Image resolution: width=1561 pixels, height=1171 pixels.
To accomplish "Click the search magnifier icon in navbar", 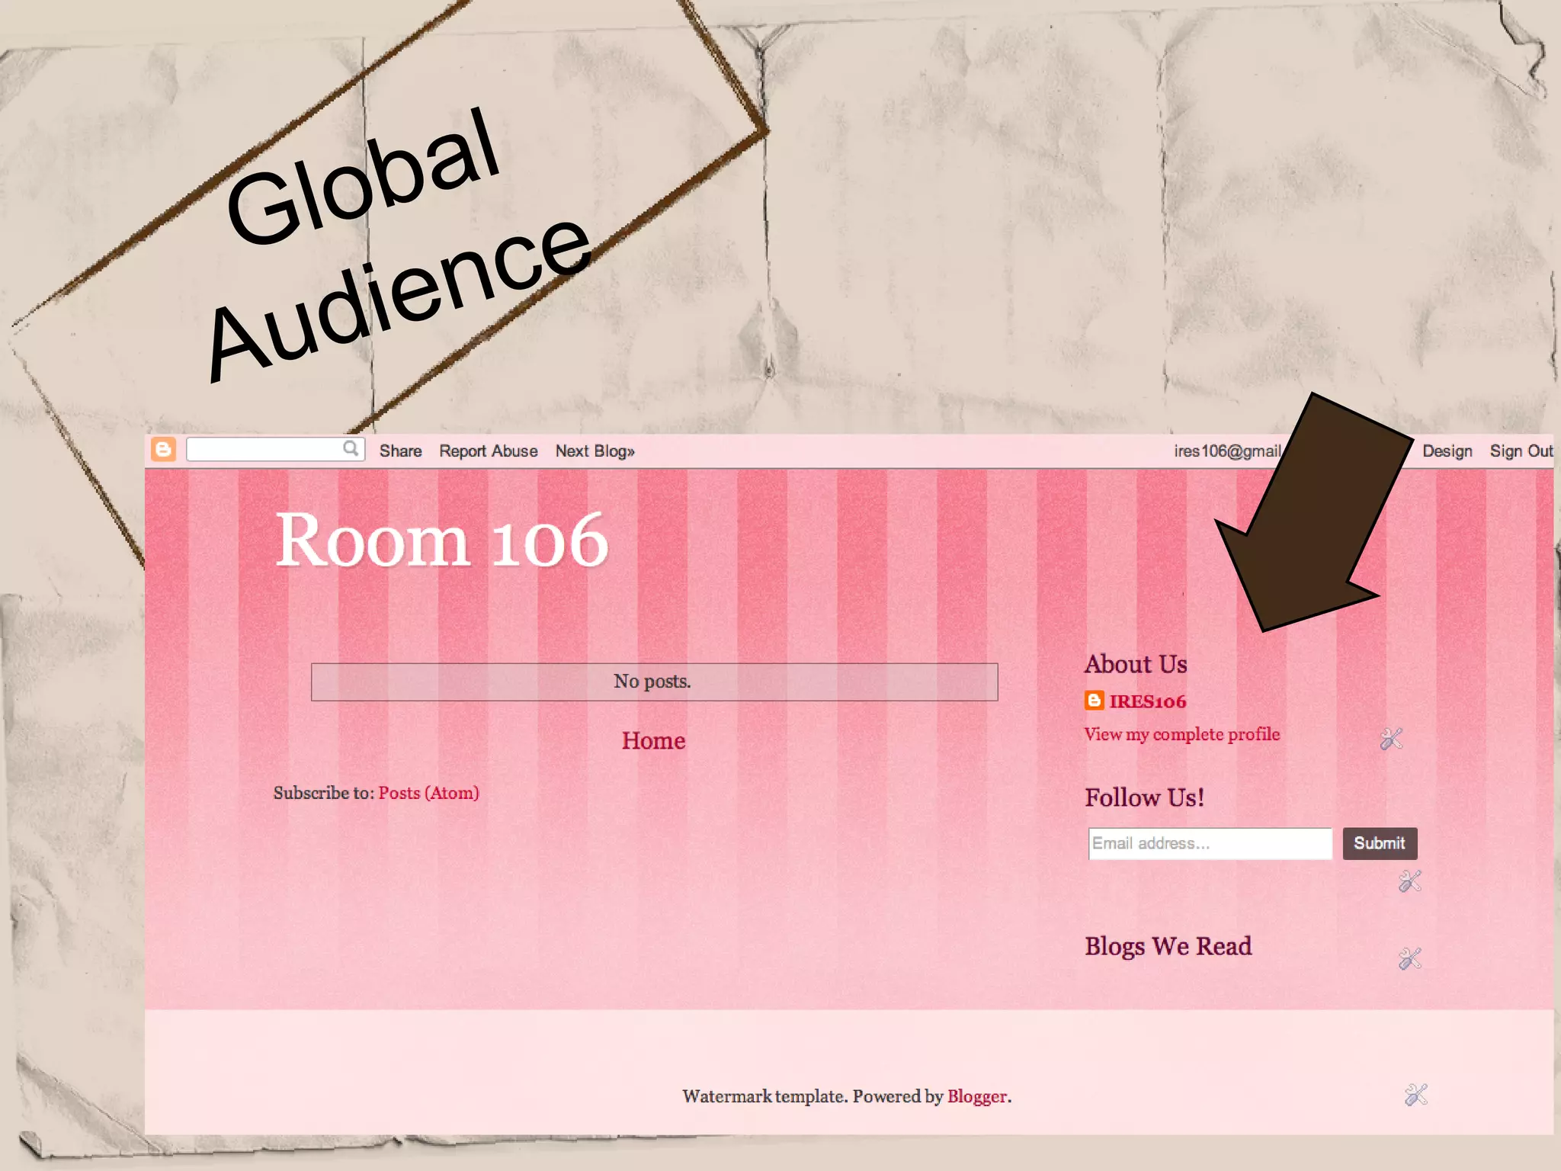I will click(x=350, y=448).
